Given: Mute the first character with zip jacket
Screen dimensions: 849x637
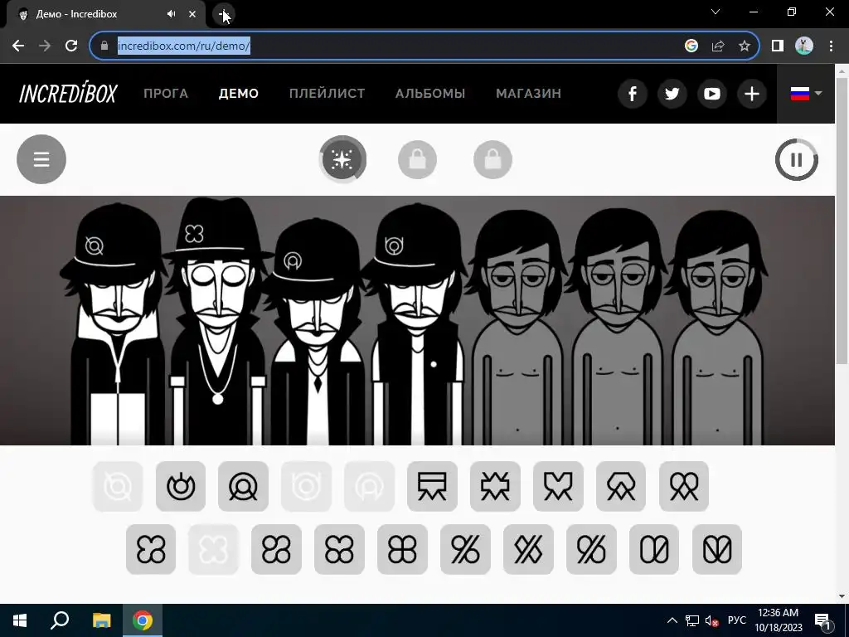Looking at the screenshot, I should tap(116, 325).
